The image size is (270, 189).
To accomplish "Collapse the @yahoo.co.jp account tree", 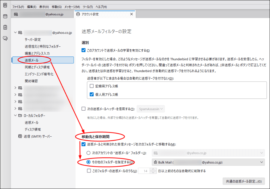I will point(15,32).
